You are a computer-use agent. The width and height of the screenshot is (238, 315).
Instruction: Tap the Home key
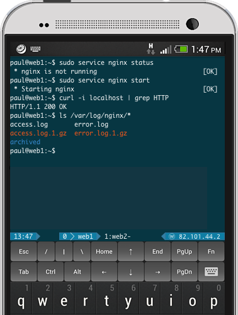pyautogui.click(x=104, y=251)
